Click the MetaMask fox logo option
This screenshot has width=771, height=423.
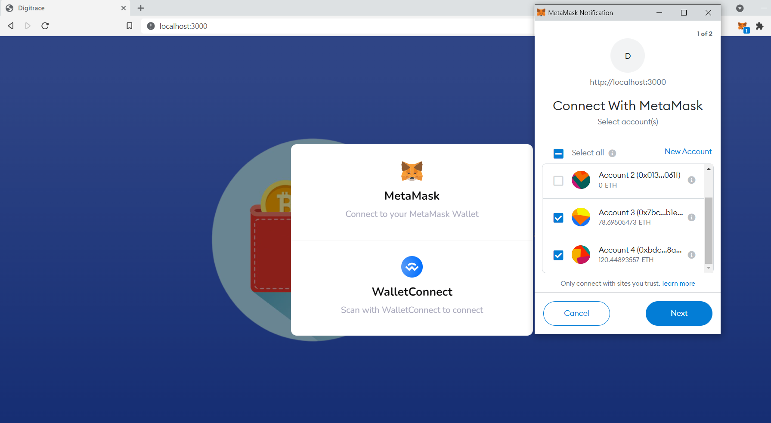[412, 171]
